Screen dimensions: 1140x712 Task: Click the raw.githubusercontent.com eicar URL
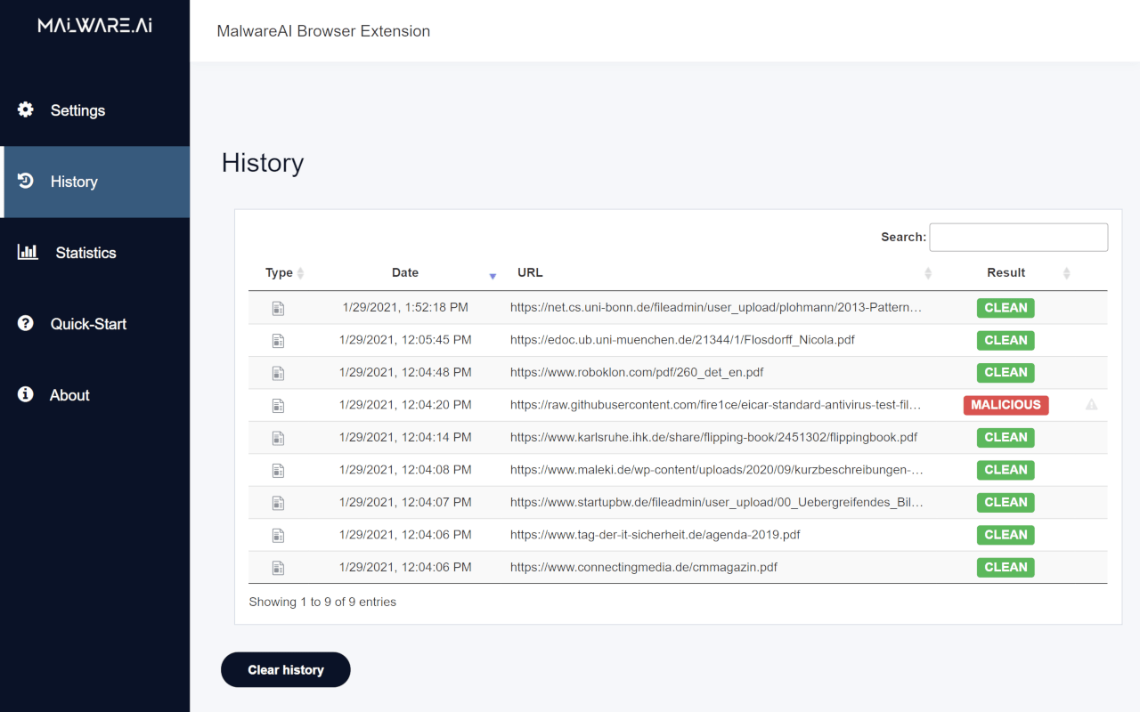[x=716, y=405]
